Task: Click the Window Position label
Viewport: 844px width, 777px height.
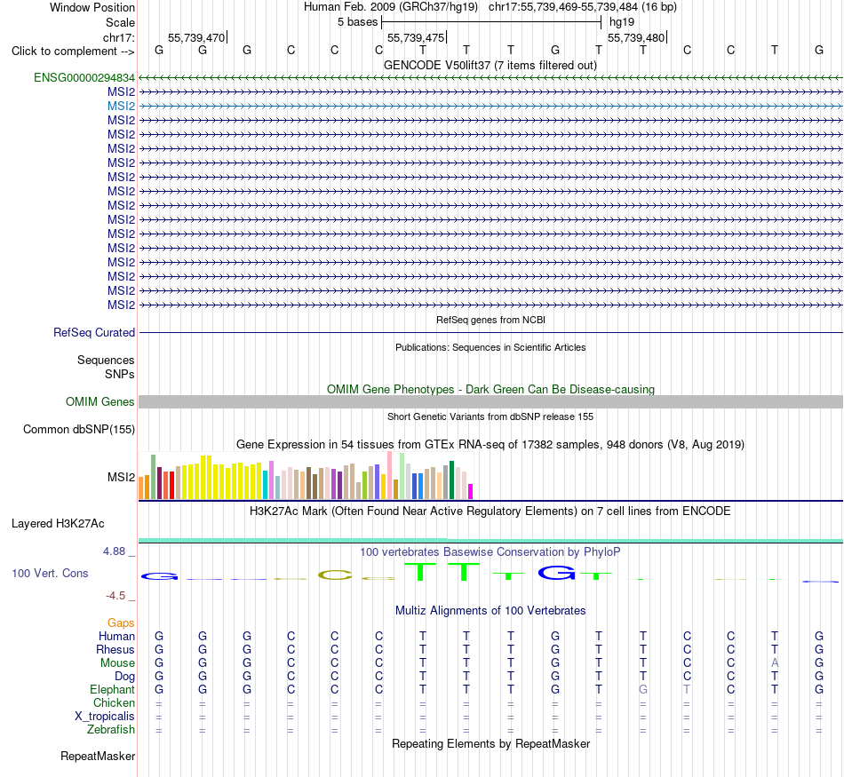Action: point(92,7)
